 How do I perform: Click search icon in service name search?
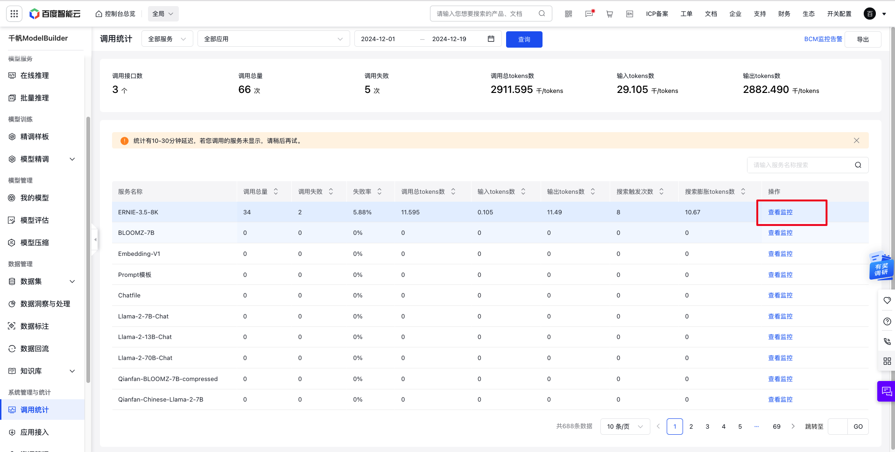click(x=858, y=165)
